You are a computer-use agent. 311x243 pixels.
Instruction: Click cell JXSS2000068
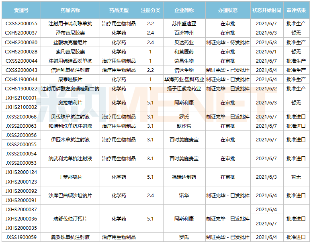tap(21, 117)
